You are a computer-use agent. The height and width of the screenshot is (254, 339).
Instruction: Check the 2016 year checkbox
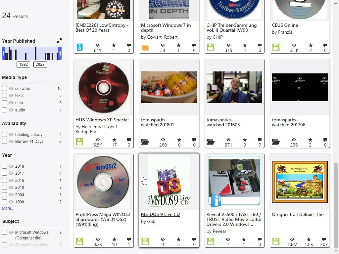(x=4, y=180)
